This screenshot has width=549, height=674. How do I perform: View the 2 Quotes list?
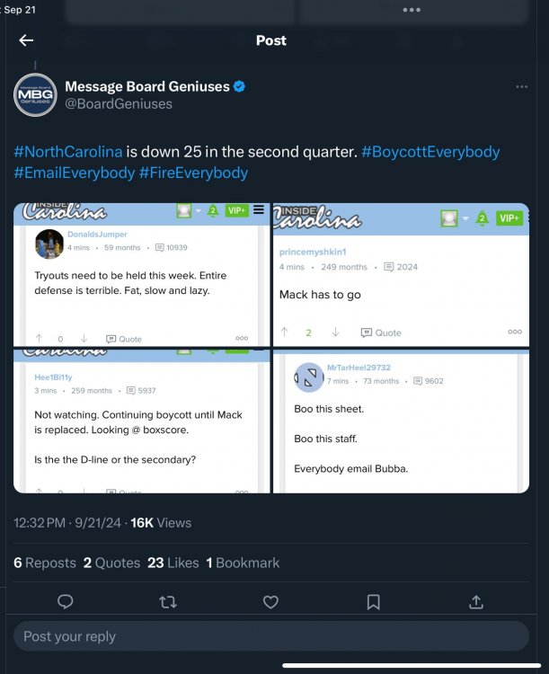click(x=111, y=563)
